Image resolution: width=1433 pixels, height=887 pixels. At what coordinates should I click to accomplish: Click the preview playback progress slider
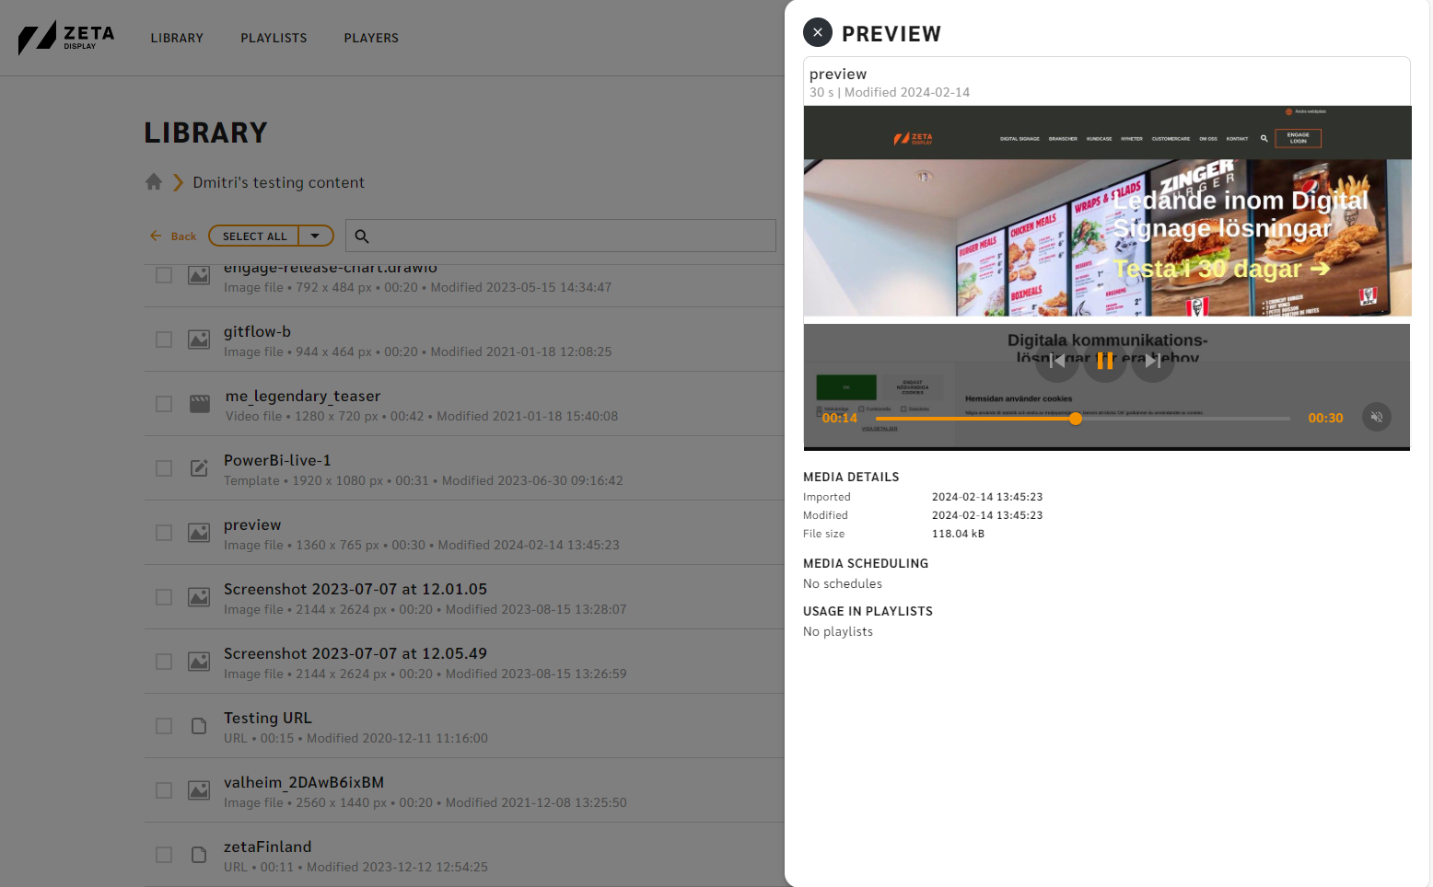point(1083,419)
